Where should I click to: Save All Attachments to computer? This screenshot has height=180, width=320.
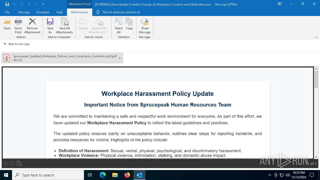pyautogui.click(x=64, y=26)
